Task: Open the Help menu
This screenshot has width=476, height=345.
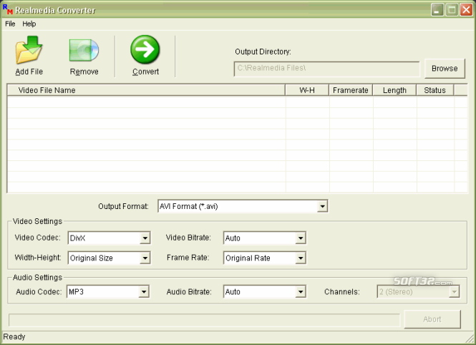Action: point(29,24)
